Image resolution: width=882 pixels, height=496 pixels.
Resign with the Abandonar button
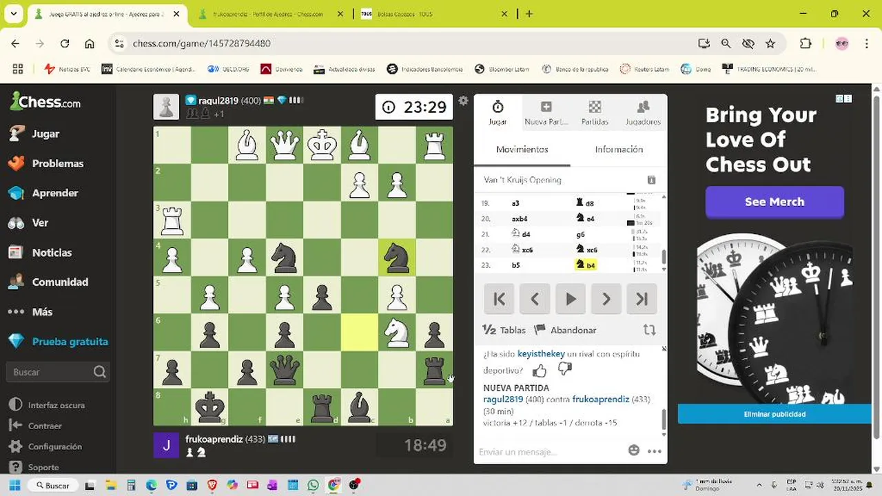tap(565, 330)
